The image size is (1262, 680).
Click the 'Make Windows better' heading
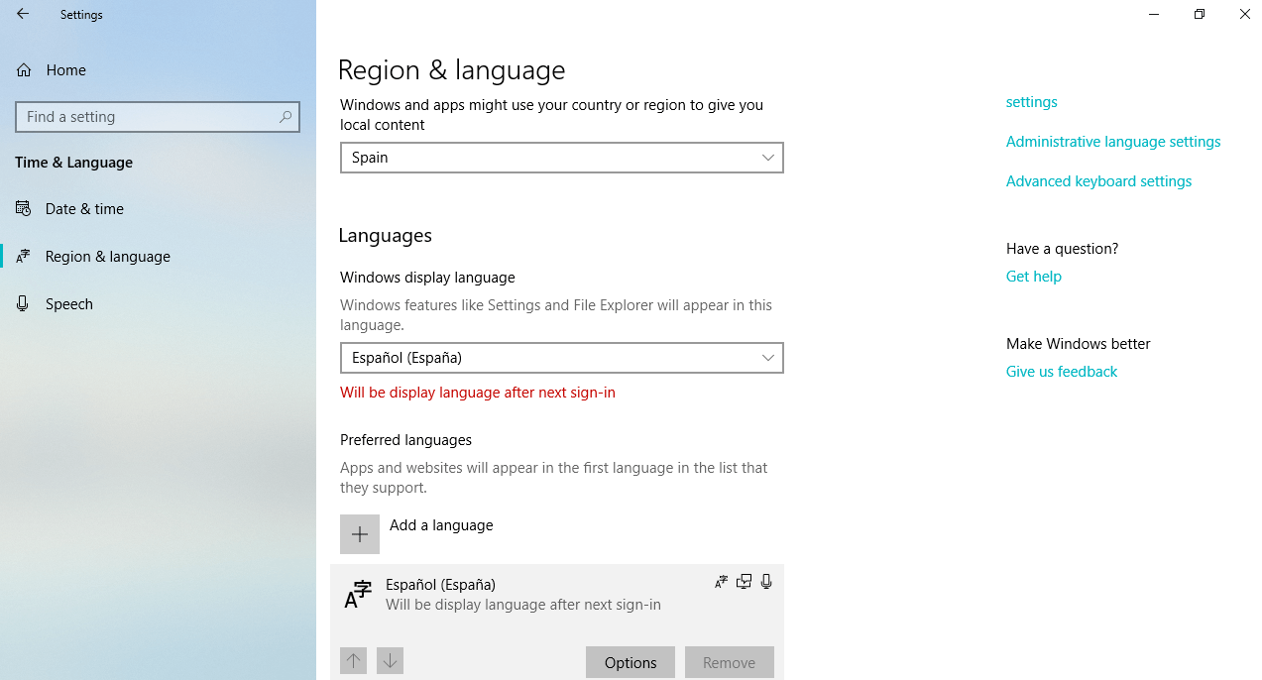click(x=1079, y=344)
